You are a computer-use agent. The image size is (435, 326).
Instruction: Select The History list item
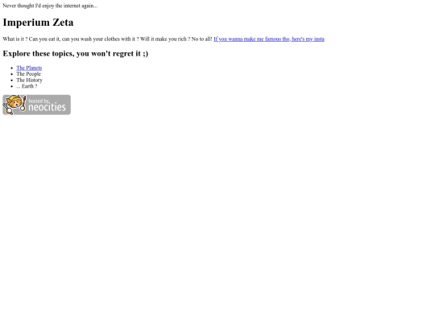30,80
